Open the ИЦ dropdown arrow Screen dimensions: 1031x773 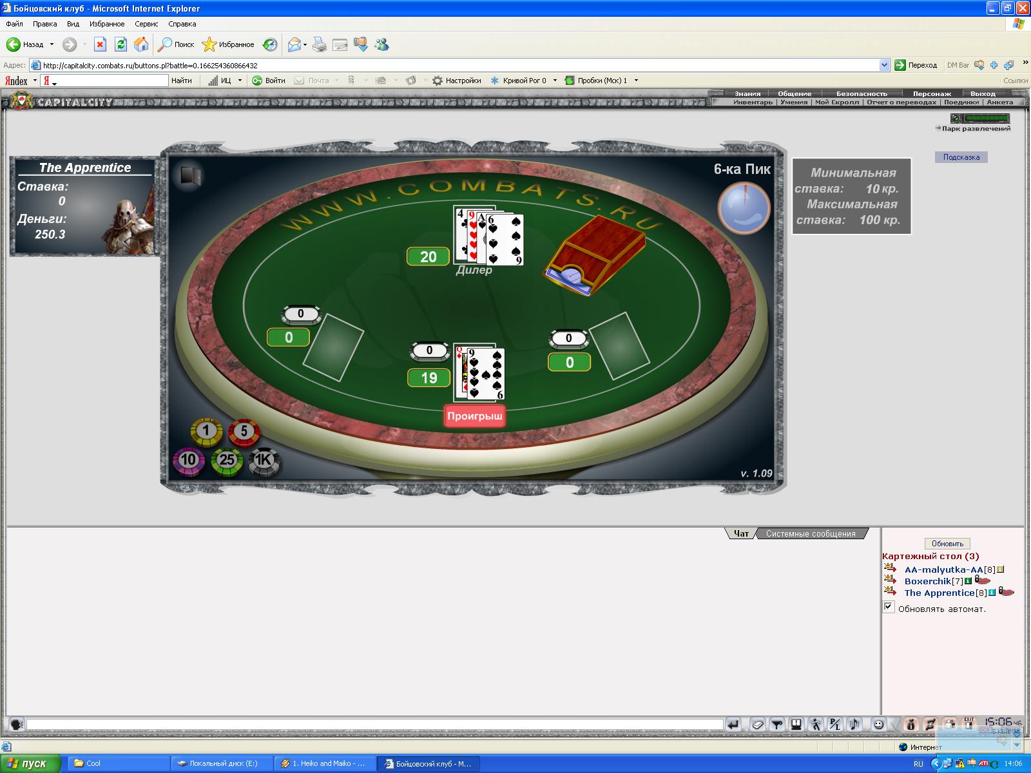[x=240, y=81]
